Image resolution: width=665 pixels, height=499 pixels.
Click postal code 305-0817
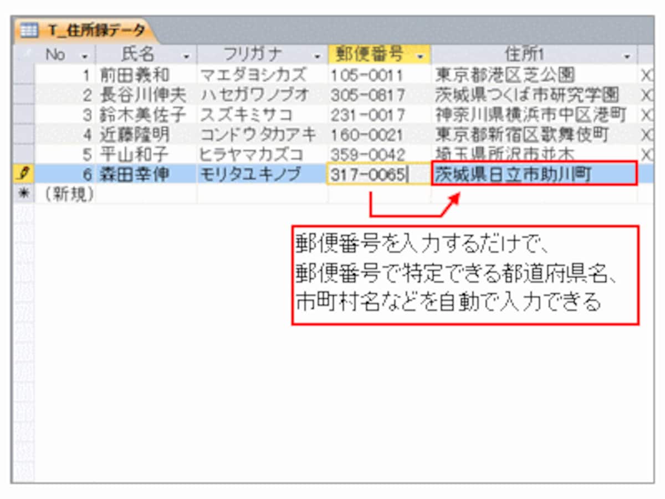click(x=379, y=95)
